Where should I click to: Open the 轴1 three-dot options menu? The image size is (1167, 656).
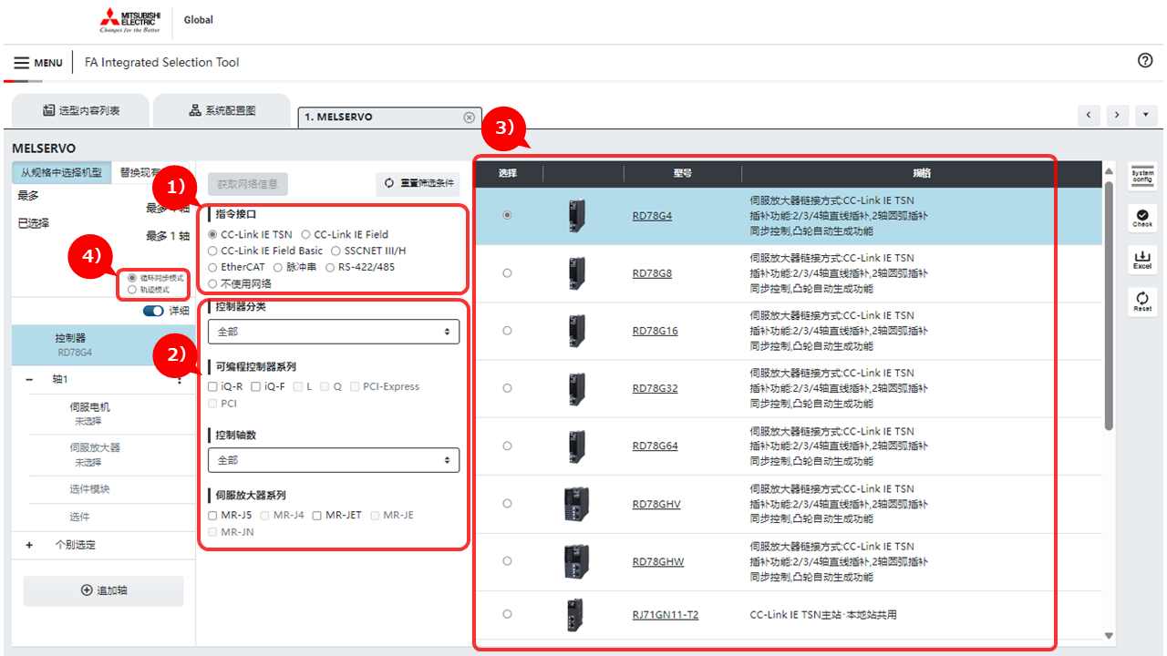[180, 379]
